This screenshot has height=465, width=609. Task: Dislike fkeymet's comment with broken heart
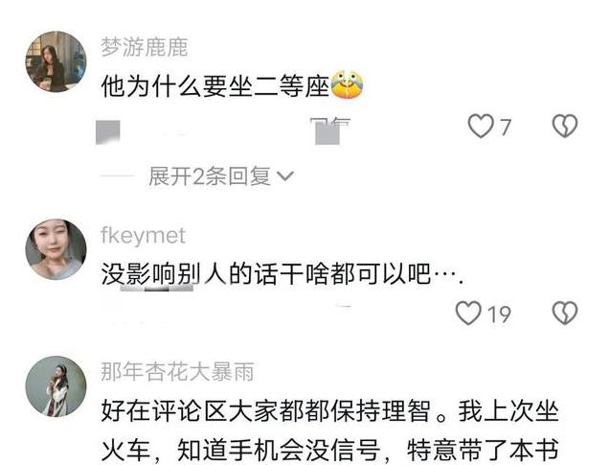point(565,313)
